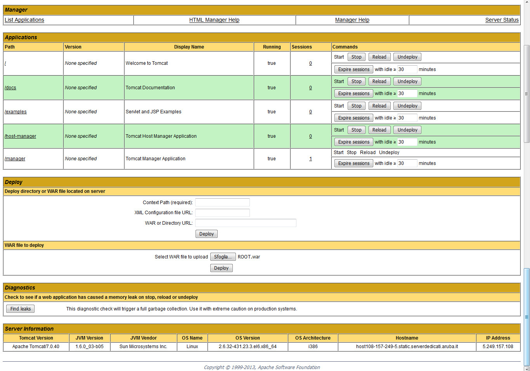Deploy the uploaded ROOT.war file

pyautogui.click(x=221, y=268)
